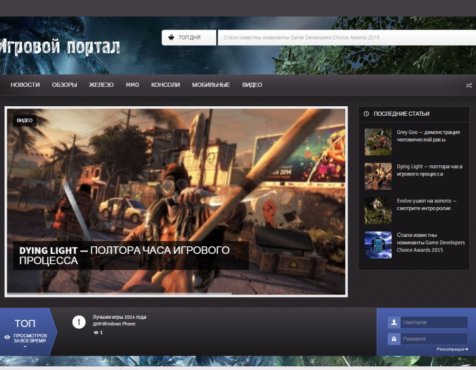Click the Dying Light sidebar thumbnail
The image size is (476, 370).
pos(378,176)
